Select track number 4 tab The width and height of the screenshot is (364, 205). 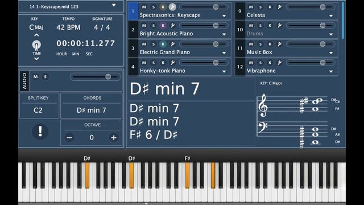tap(133, 67)
